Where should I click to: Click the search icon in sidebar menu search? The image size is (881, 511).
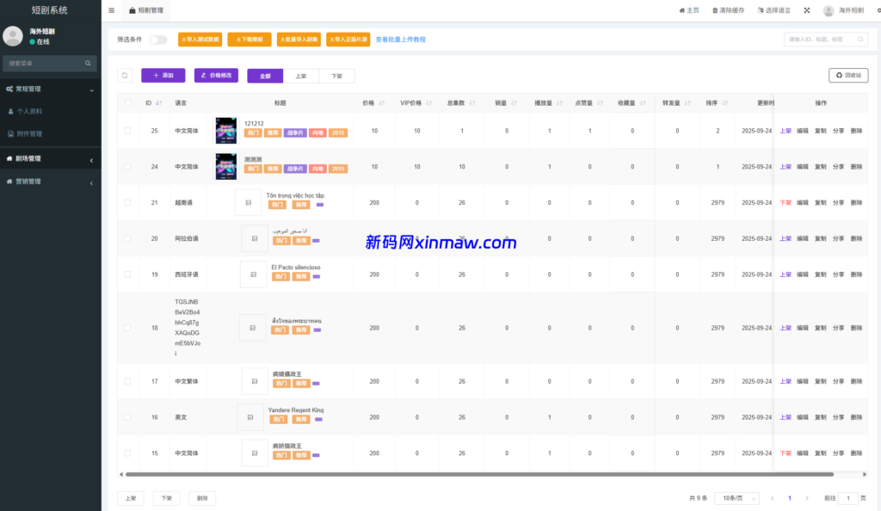(88, 64)
